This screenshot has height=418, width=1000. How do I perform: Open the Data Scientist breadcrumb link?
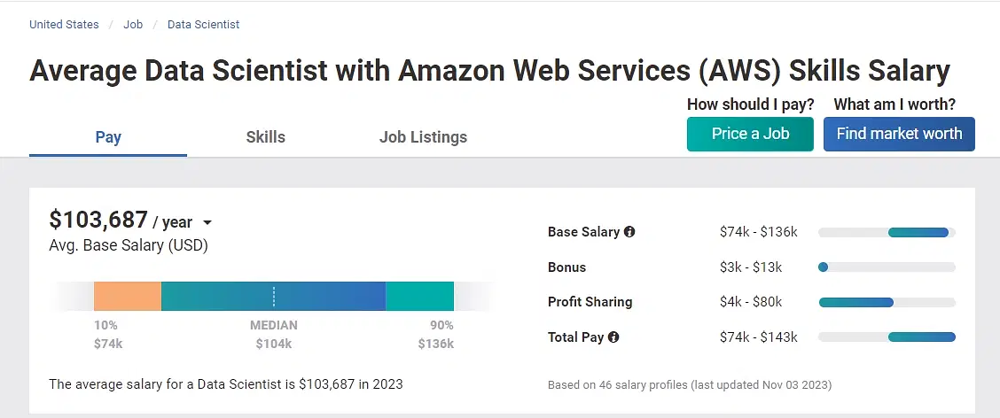pos(203,24)
